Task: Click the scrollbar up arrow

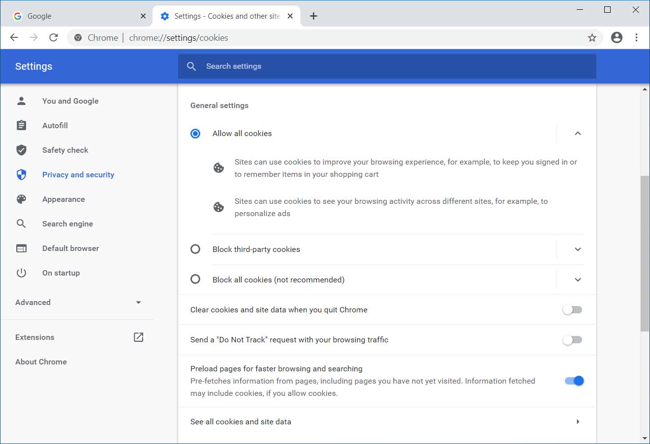Action: [645, 89]
